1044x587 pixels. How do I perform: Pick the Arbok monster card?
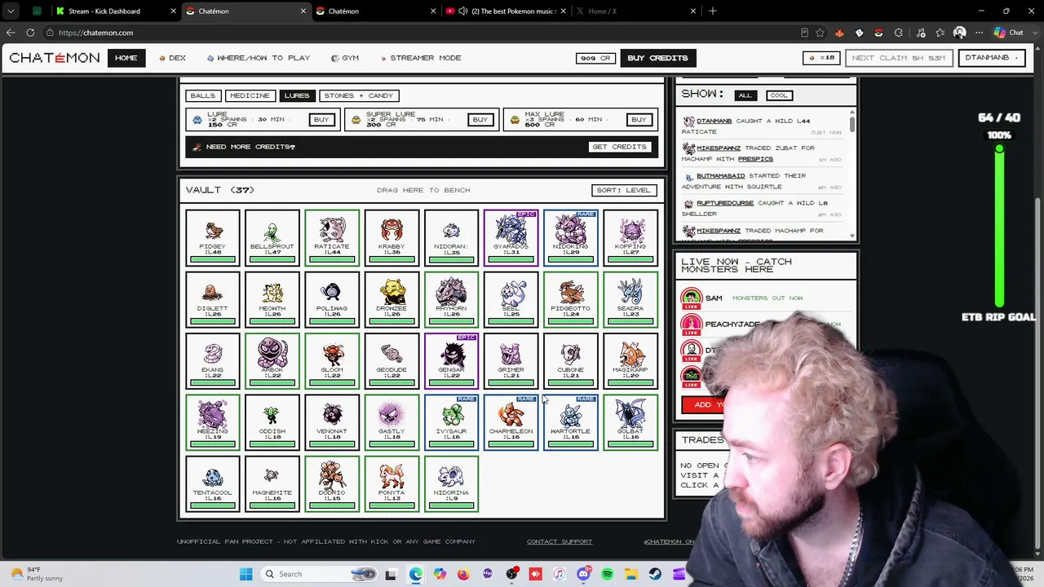[272, 361]
